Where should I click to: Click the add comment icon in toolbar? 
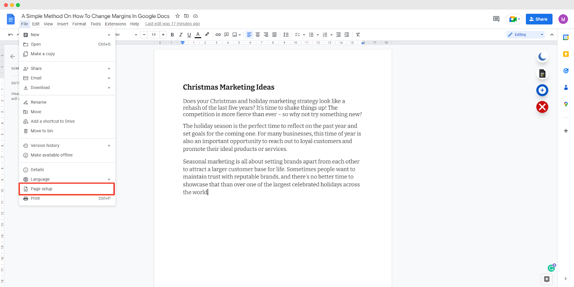point(226,35)
